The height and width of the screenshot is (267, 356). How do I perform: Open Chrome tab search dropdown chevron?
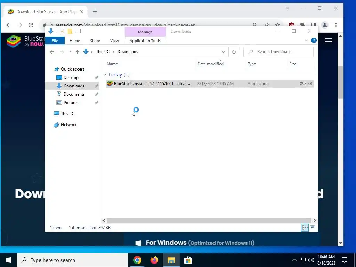288,8
